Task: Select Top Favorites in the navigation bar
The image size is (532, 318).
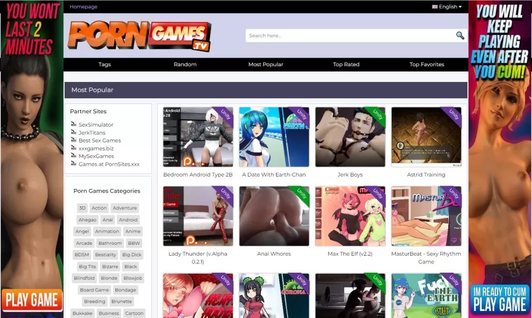Action: coord(427,65)
